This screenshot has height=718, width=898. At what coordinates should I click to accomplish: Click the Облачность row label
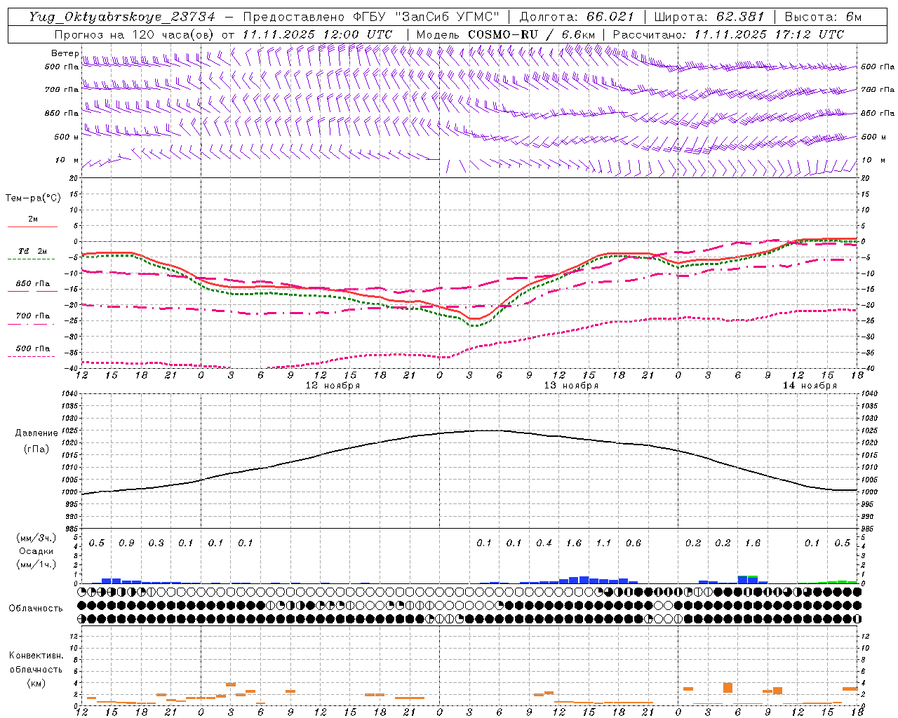(x=36, y=609)
